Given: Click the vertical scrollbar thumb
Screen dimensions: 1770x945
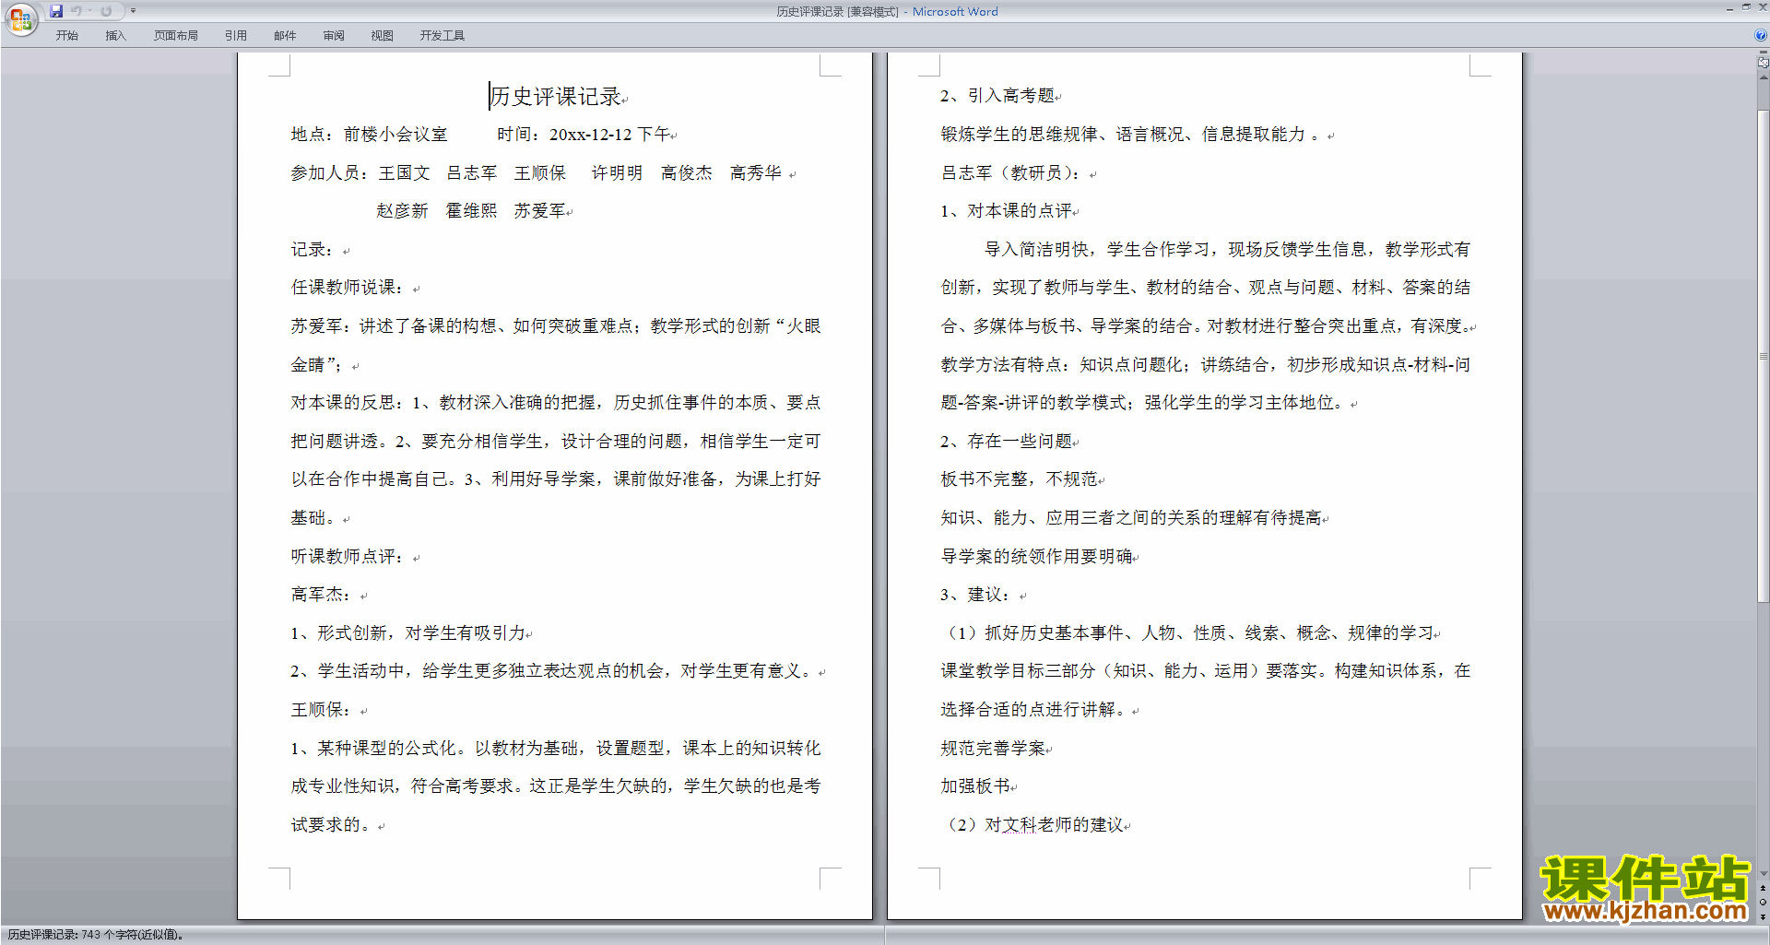Looking at the screenshot, I should click(1763, 355).
